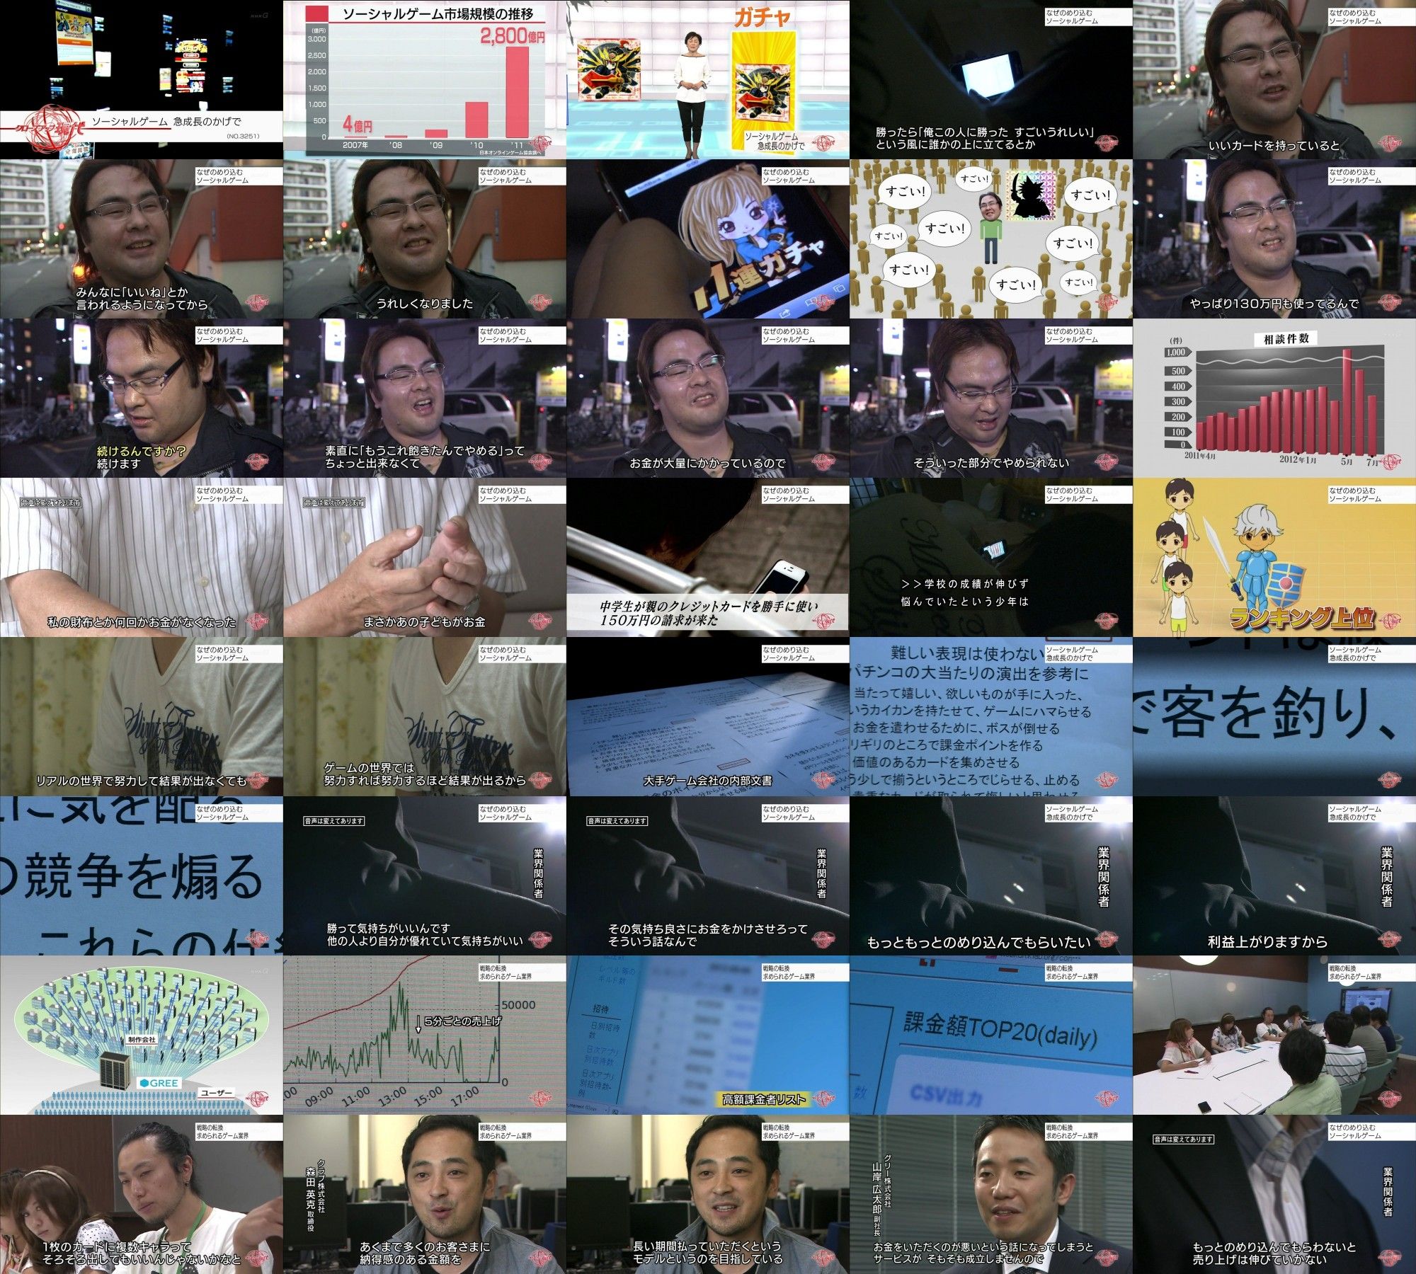The height and width of the screenshot is (1274, 1416).
Task: Open the presenter frame with ガチャ heading
Action: [708, 79]
